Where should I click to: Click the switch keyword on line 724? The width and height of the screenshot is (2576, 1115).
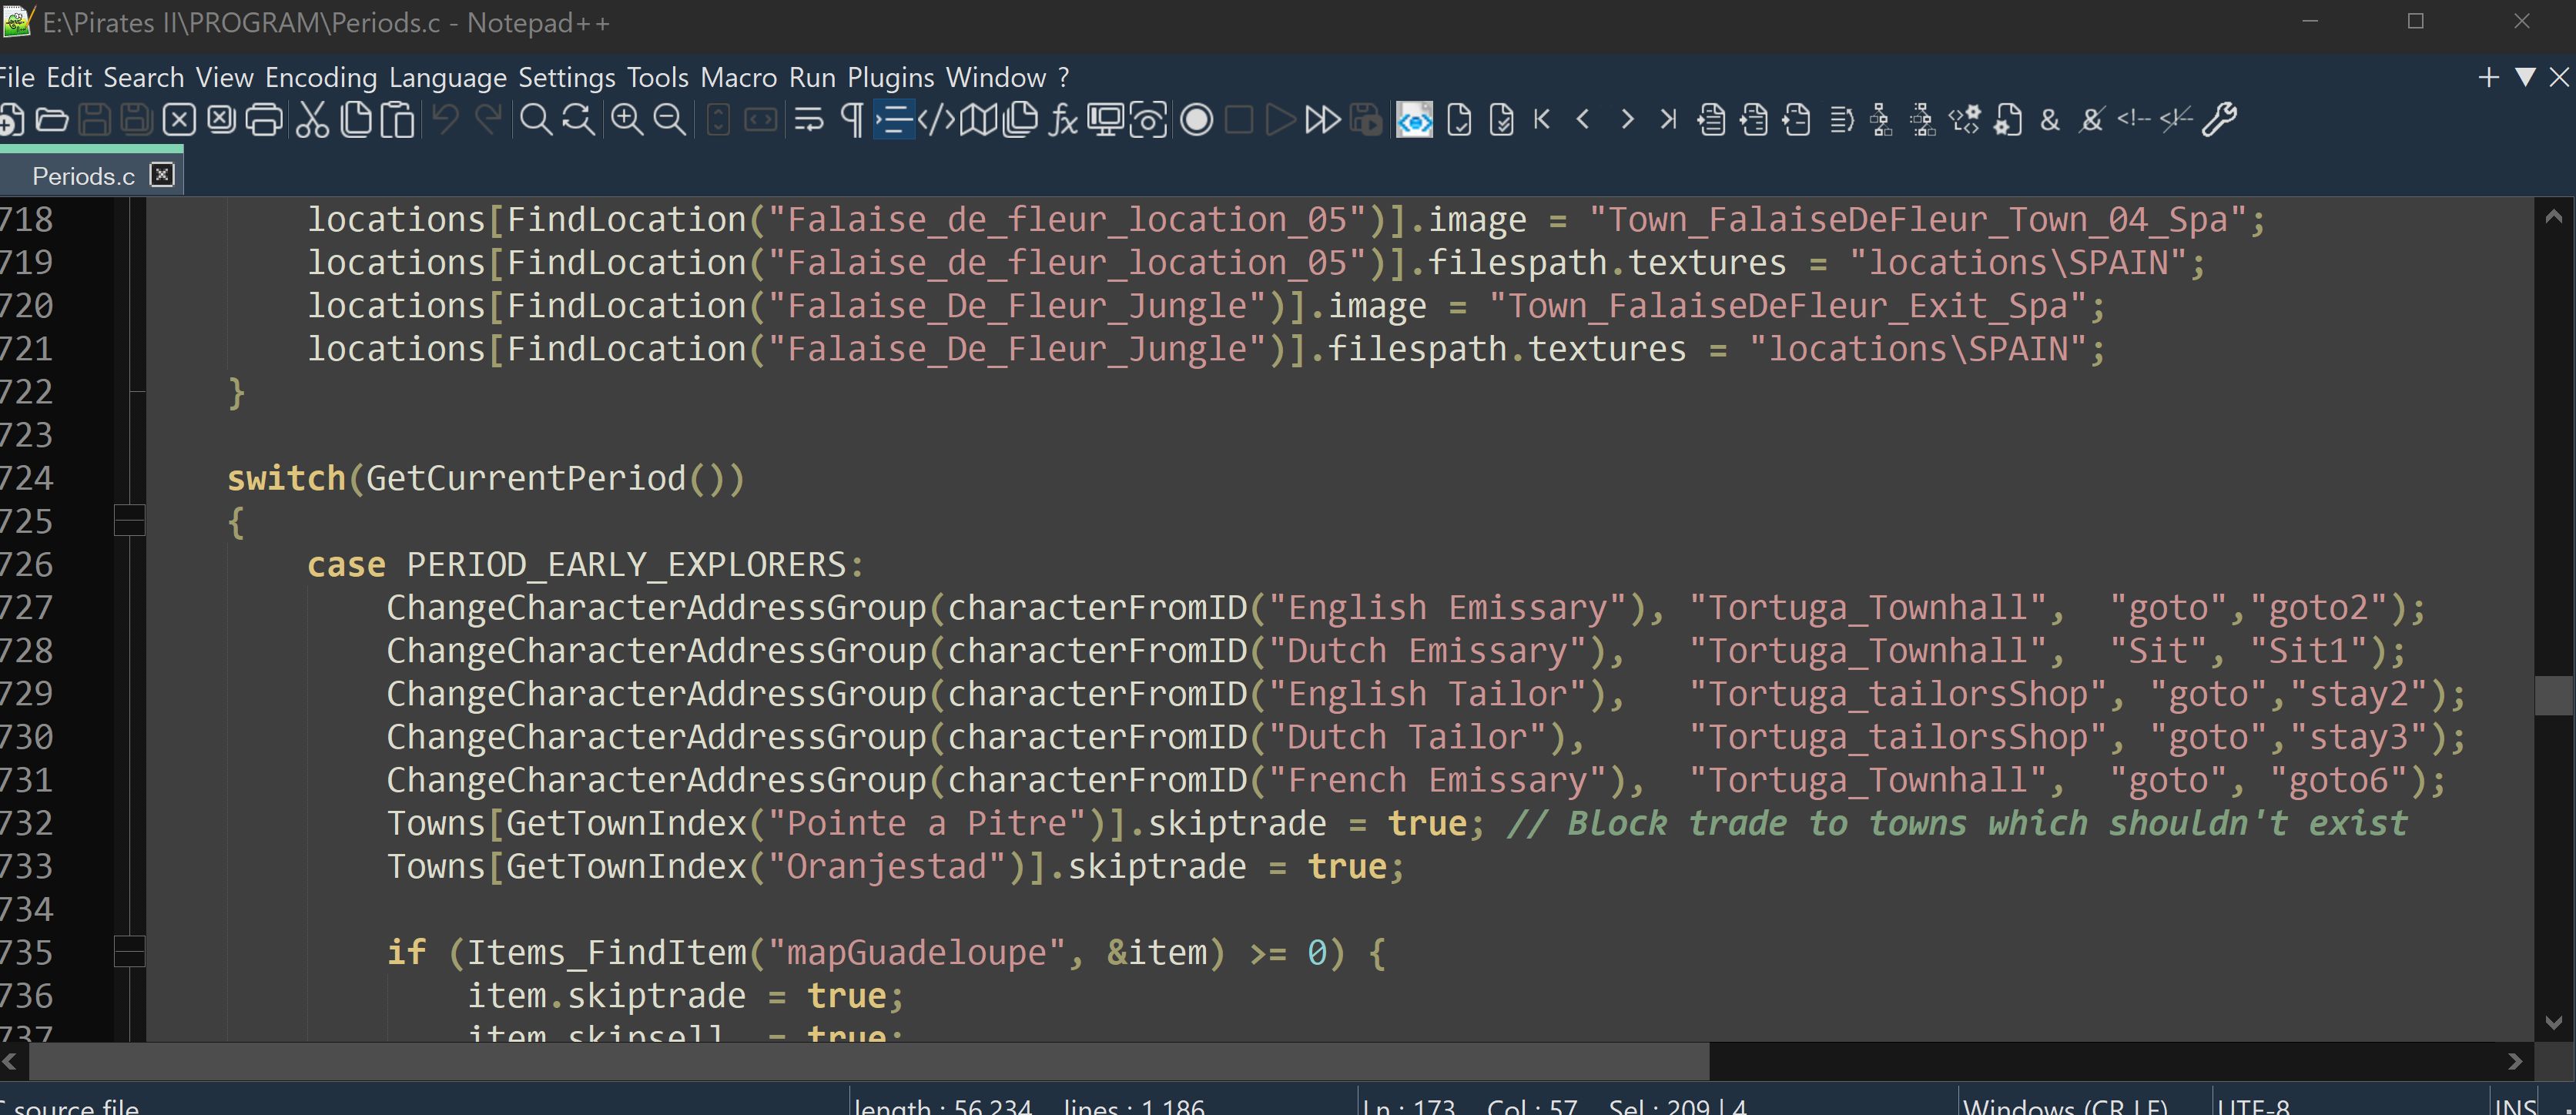click(x=286, y=478)
